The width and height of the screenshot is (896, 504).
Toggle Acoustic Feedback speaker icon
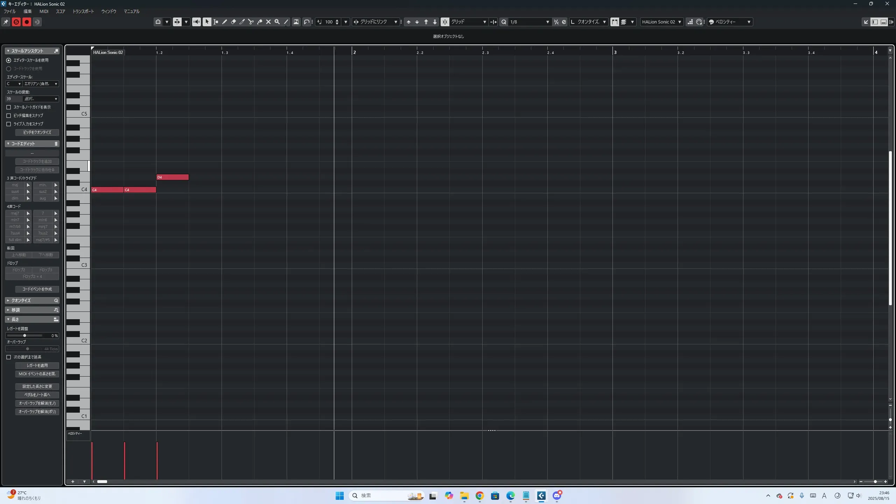[196, 22]
